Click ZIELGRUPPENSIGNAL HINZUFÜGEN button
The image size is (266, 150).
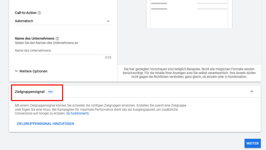45,124
